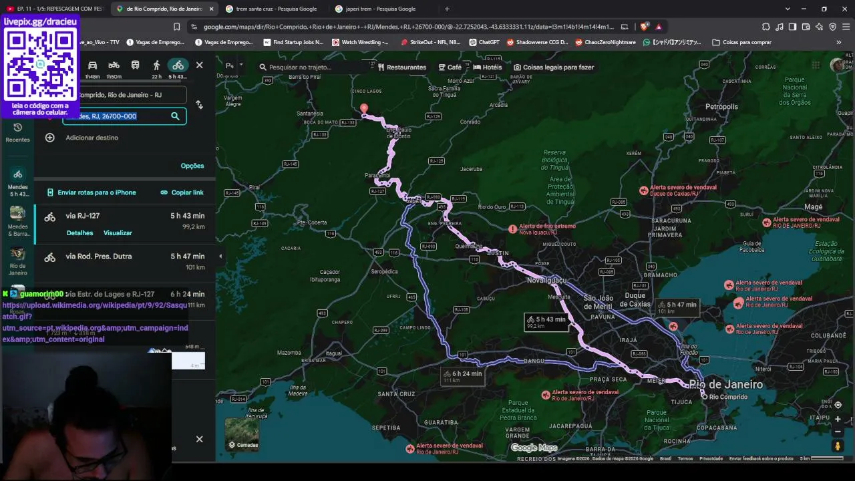Open Brave Wallet icon
The width and height of the screenshot is (855, 481).
tap(806, 27)
